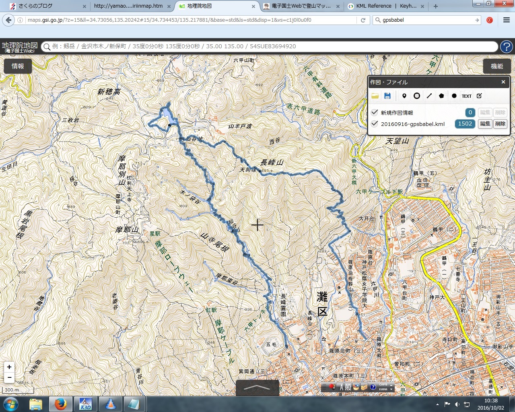The height and width of the screenshot is (412, 515).
Task: Uncheck the 新規作図情報 layer checkbox
Action: tap(375, 112)
